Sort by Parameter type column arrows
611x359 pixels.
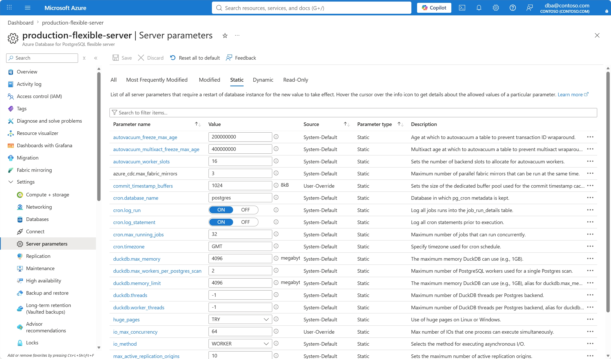[x=400, y=124]
